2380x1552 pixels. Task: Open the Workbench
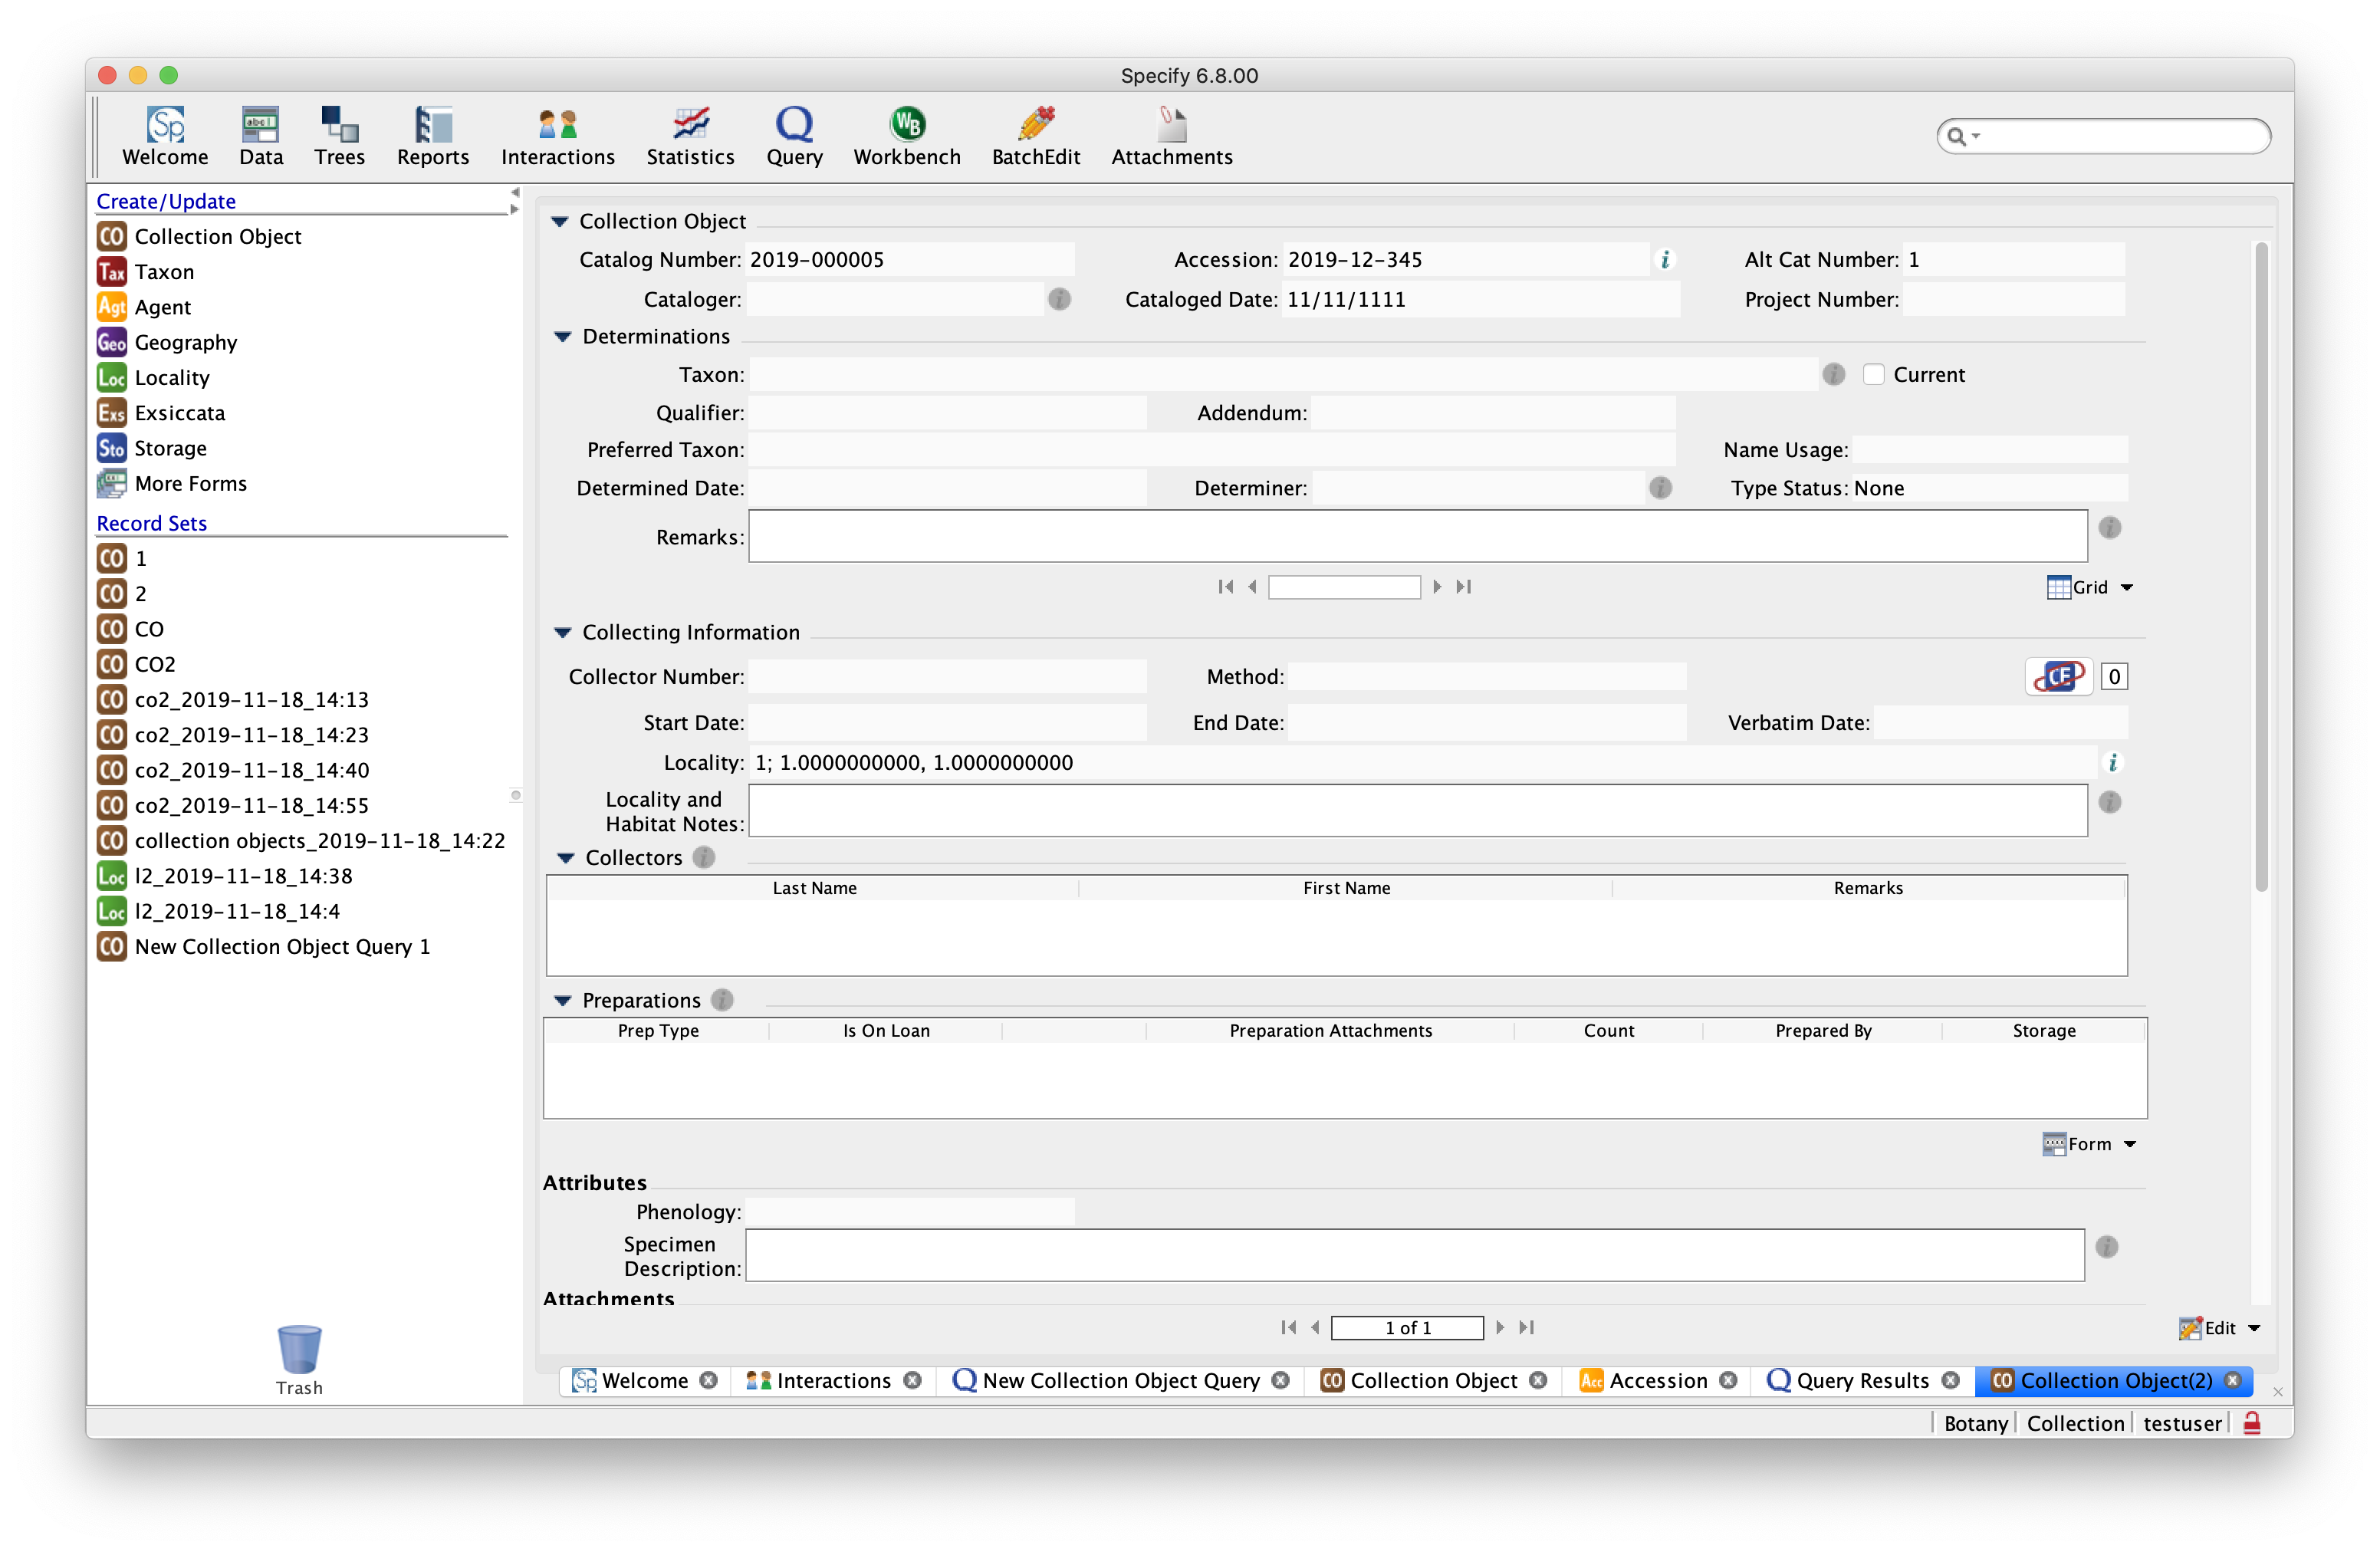tap(906, 135)
